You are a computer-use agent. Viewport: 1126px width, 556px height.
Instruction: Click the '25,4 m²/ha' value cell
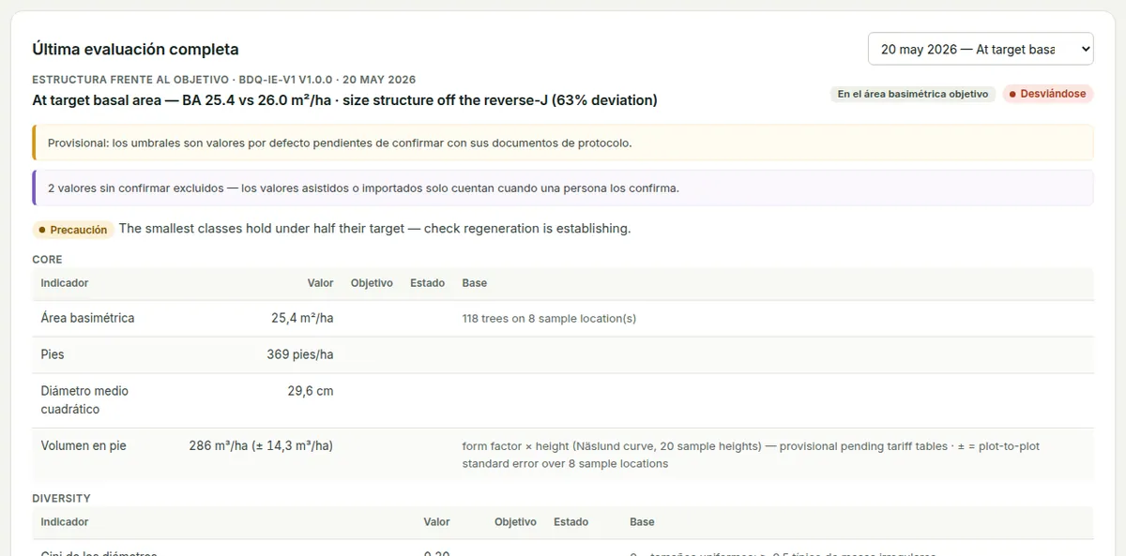(302, 318)
